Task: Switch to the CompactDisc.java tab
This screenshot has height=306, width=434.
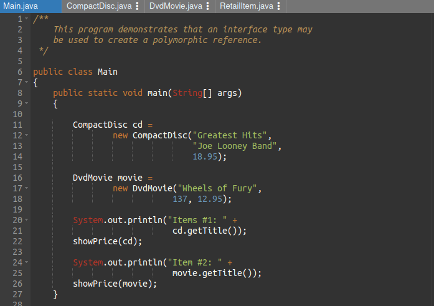Action: pos(99,6)
